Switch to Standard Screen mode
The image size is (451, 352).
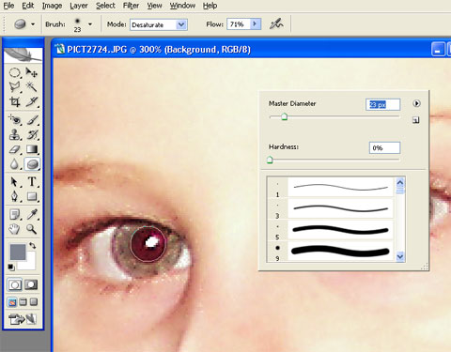click(12, 302)
